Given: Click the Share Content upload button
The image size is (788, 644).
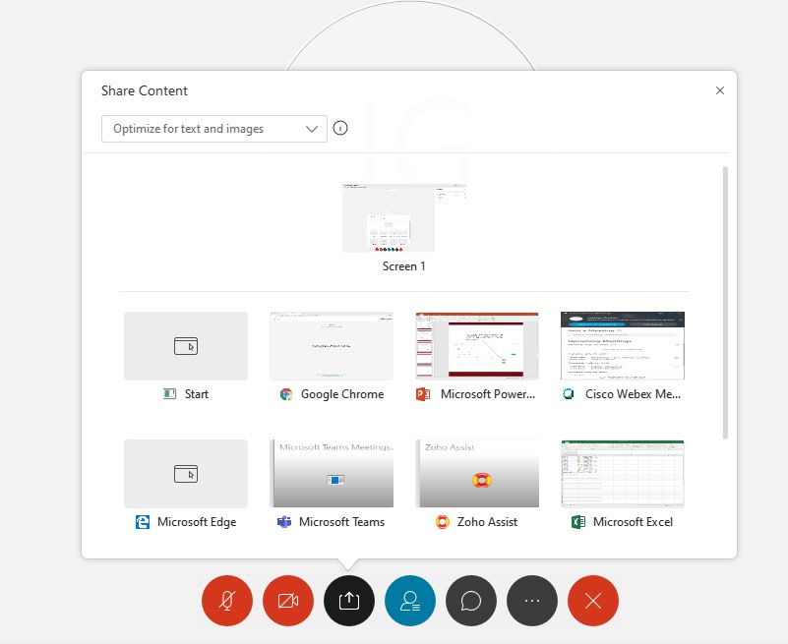Looking at the screenshot, I should point(348,601).
